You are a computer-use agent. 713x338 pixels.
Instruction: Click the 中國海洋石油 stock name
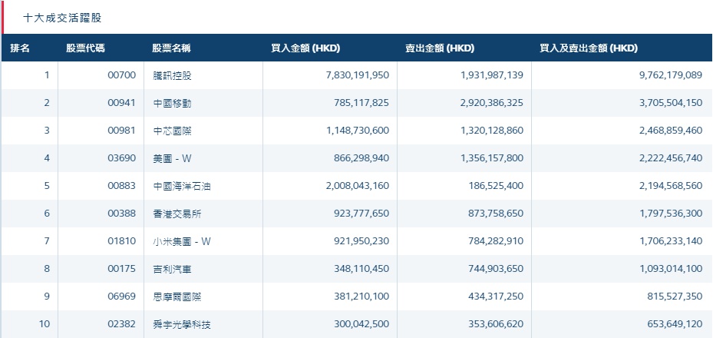click(x=177, y=186)
